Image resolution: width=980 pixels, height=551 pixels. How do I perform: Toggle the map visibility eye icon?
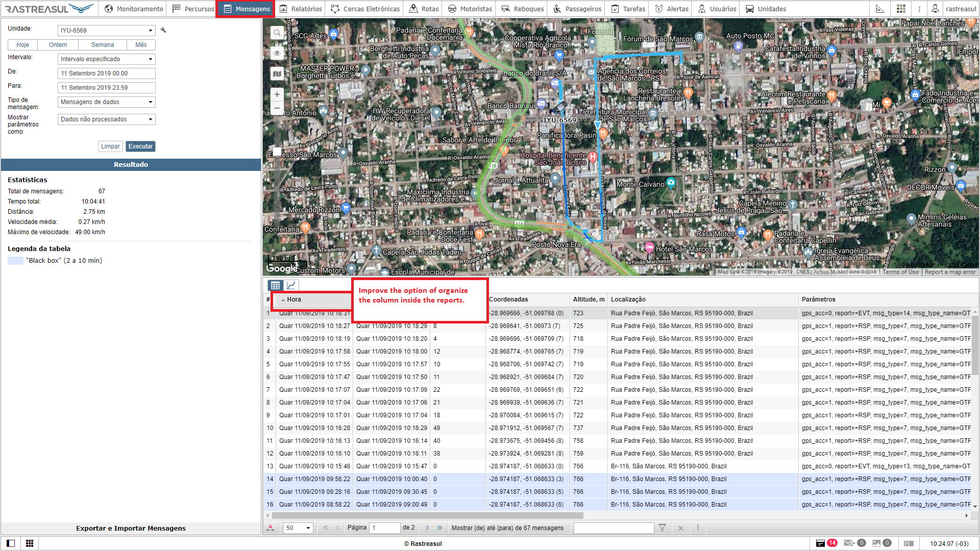[277, 53]
